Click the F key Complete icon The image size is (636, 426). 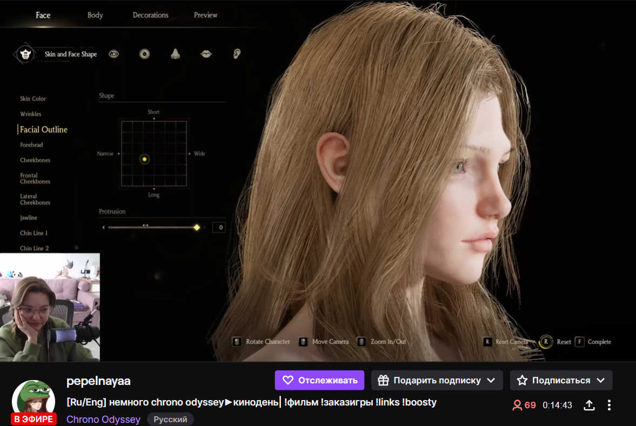(x=580, y=342)
